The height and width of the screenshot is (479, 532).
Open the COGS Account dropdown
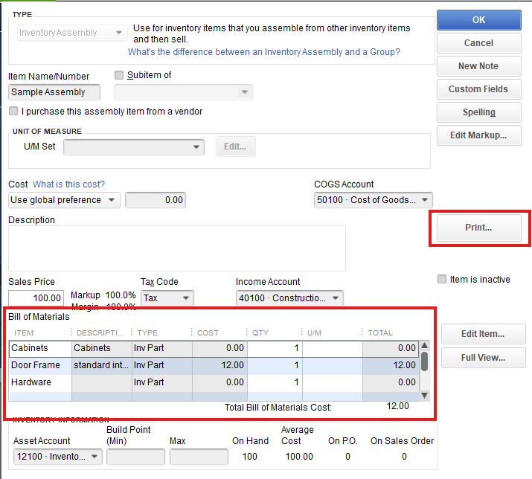(424, 200)
